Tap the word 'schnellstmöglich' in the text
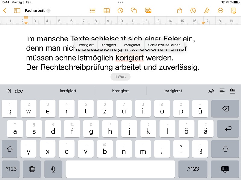Viewport: 241px width, 180px height. click(84, 58)
